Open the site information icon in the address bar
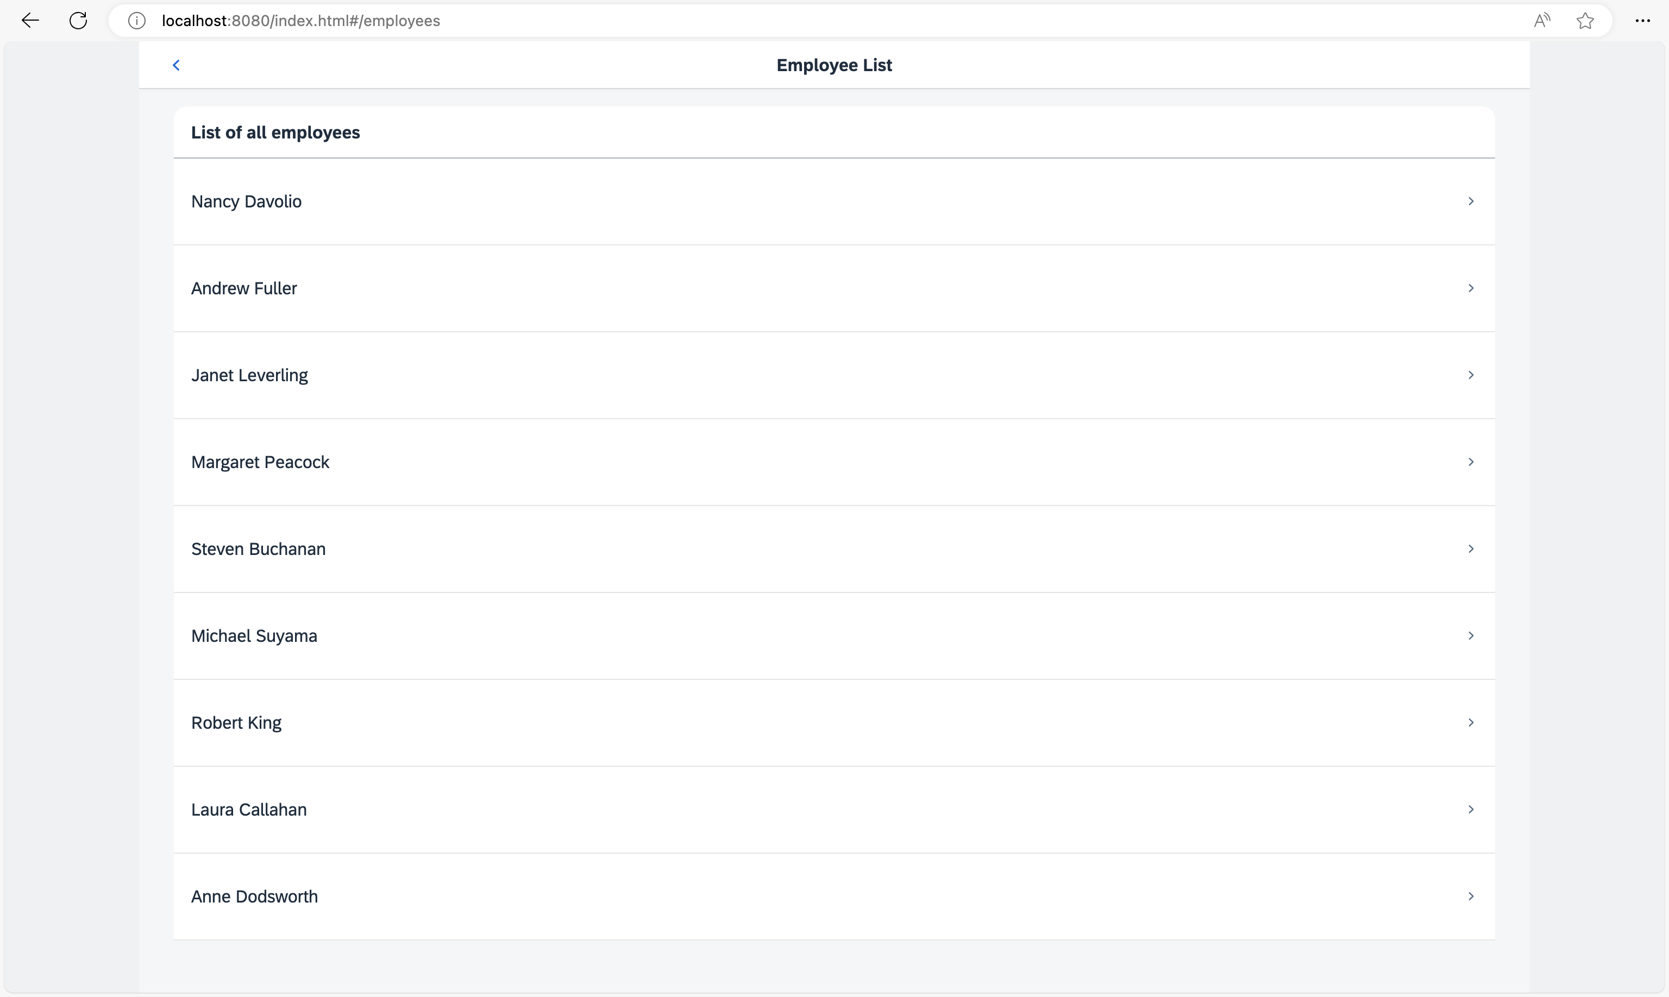The height and width of the screenshot is (997, 1669). (136, 21)
